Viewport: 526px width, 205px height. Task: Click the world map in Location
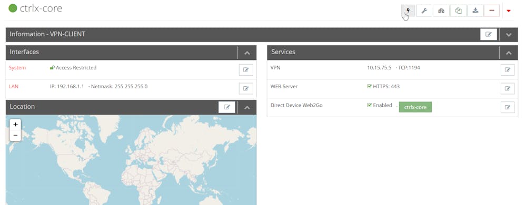[x=131, y=160]
